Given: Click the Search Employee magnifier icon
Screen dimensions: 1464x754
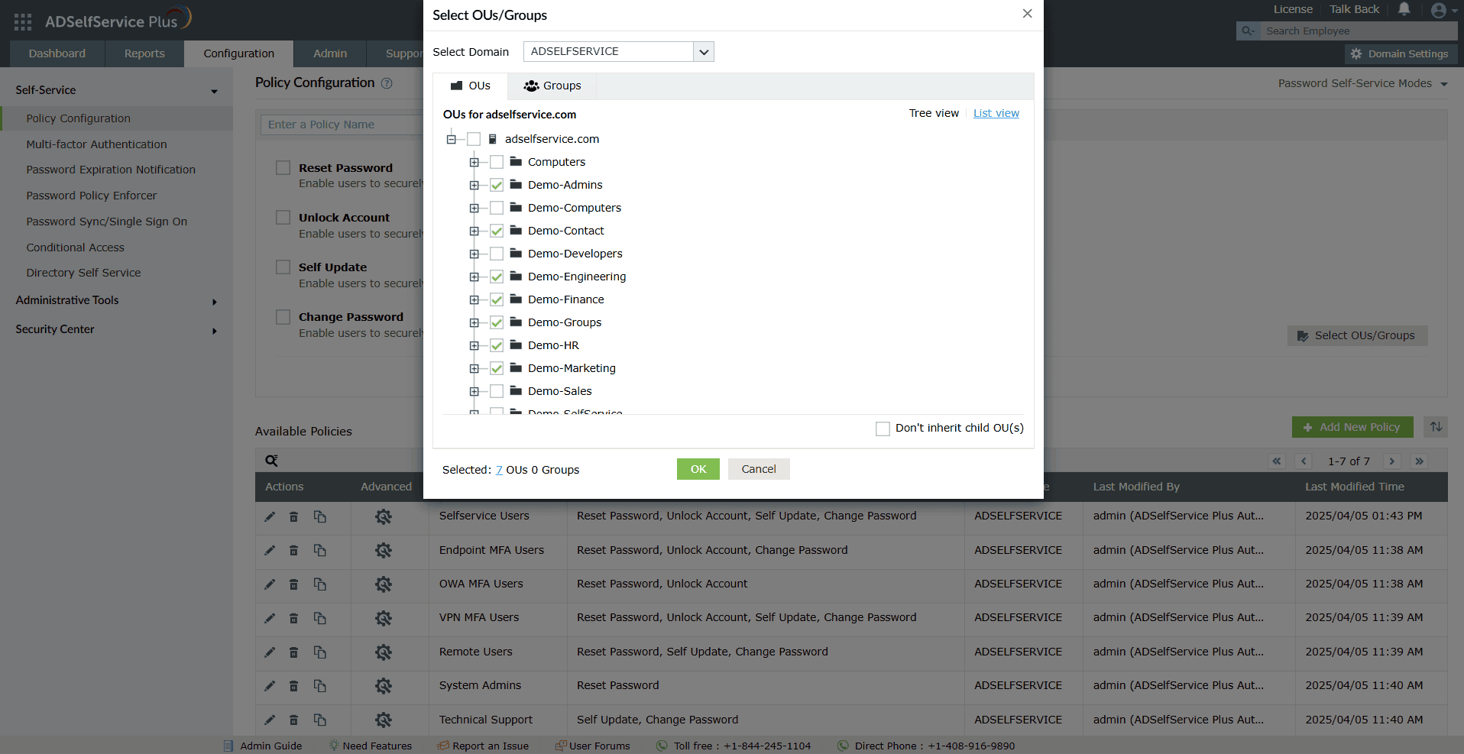Looking at the screenshot, I should pos(1248,31).
